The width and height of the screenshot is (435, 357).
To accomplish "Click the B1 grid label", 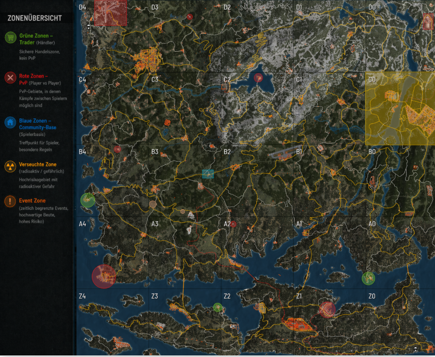I will point(299,152).
